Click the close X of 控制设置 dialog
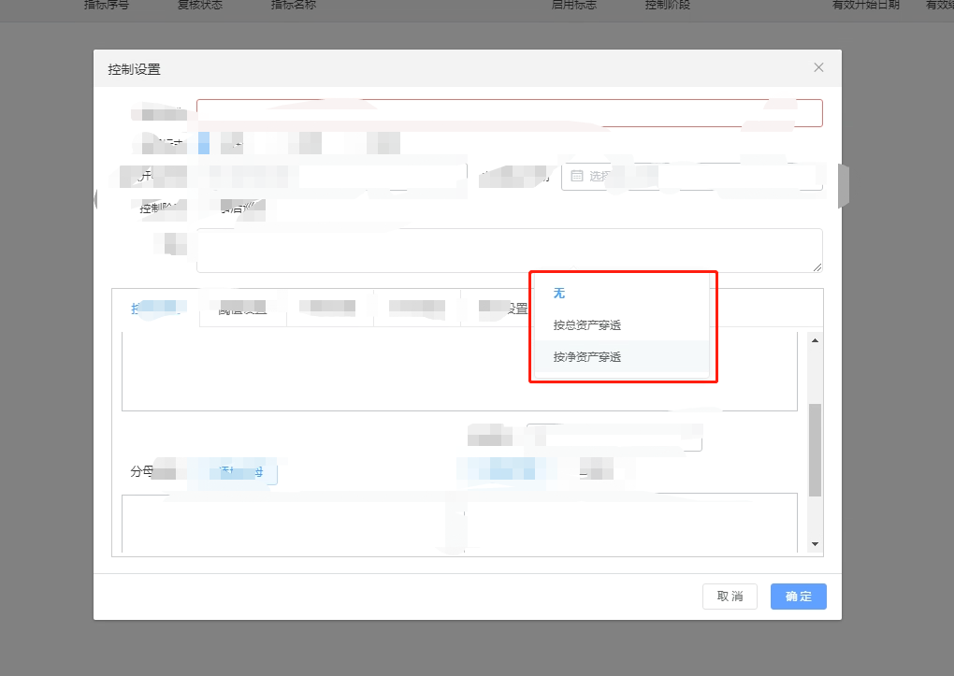The image size is (954, 676). click(818, 67)
